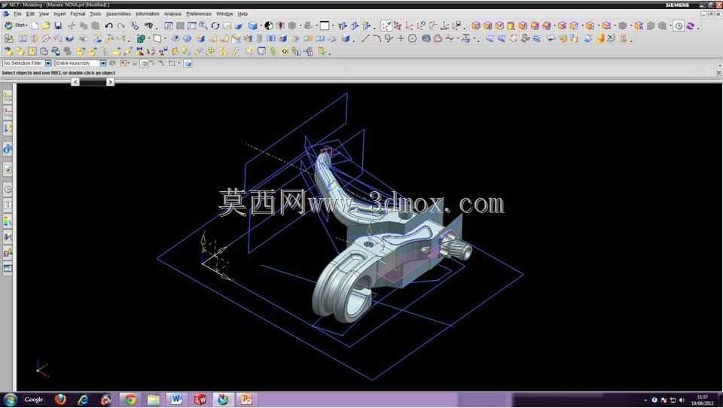The height and width of the screenshot is (408, 723).
Task: Click the Undo arrow icon
Action: pos(108,26)
